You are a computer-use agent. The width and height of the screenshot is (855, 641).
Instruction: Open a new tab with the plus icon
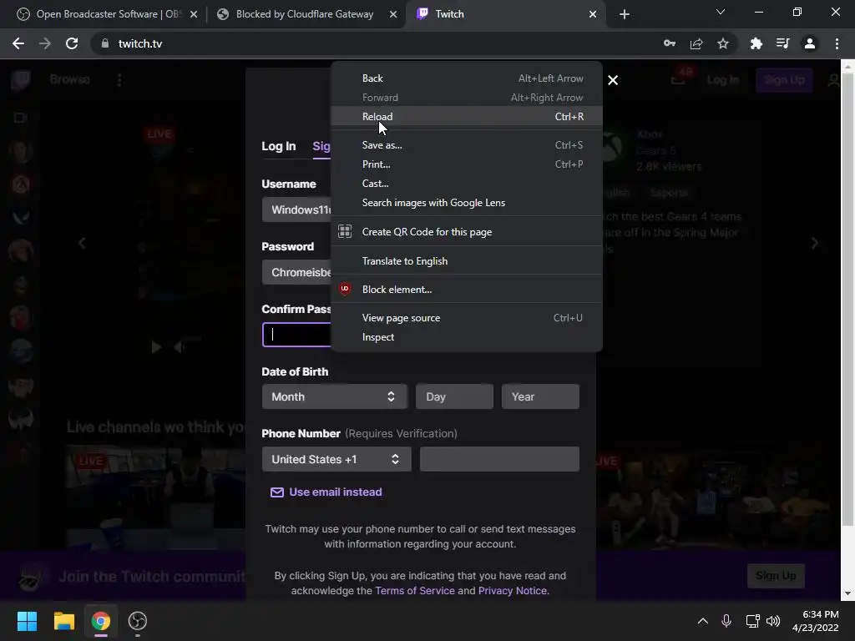[625, 14]
